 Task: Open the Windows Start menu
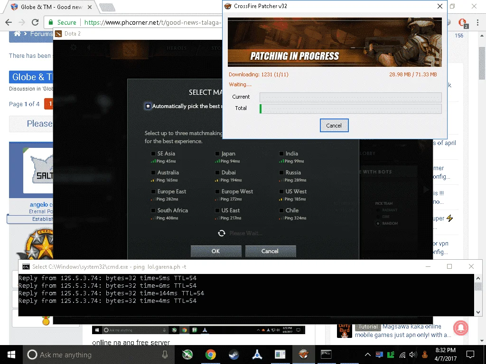11,355
